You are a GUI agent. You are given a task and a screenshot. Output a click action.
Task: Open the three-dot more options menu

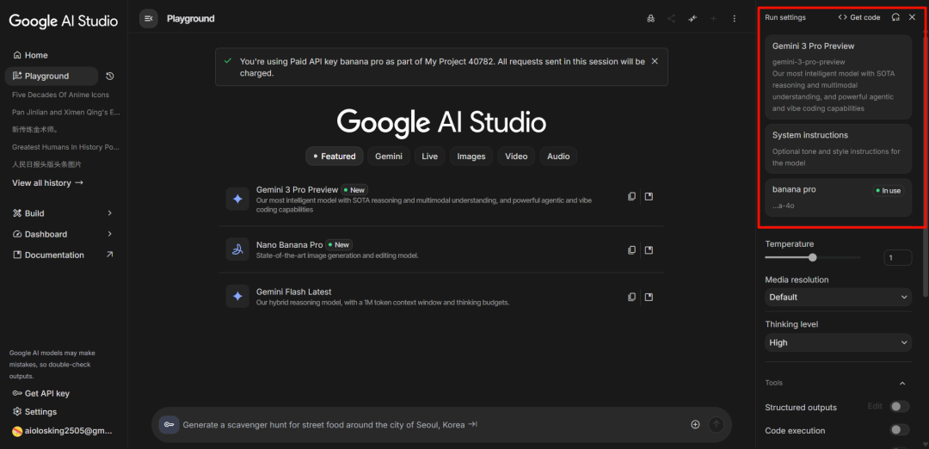click(x=734, y=18)
